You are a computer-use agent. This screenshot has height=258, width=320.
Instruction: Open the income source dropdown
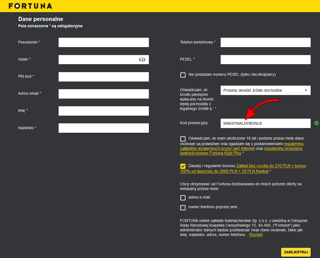click(x=266, y=90)
